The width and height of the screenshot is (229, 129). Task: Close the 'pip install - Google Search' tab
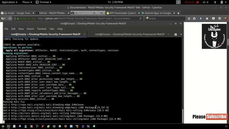coord(33,13)
